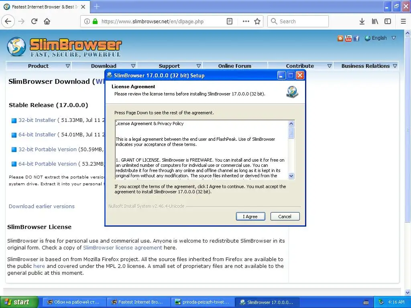This screenshot has width=411, height=308.
Task: Open Download earlier versions link
Action: point(42,207)
